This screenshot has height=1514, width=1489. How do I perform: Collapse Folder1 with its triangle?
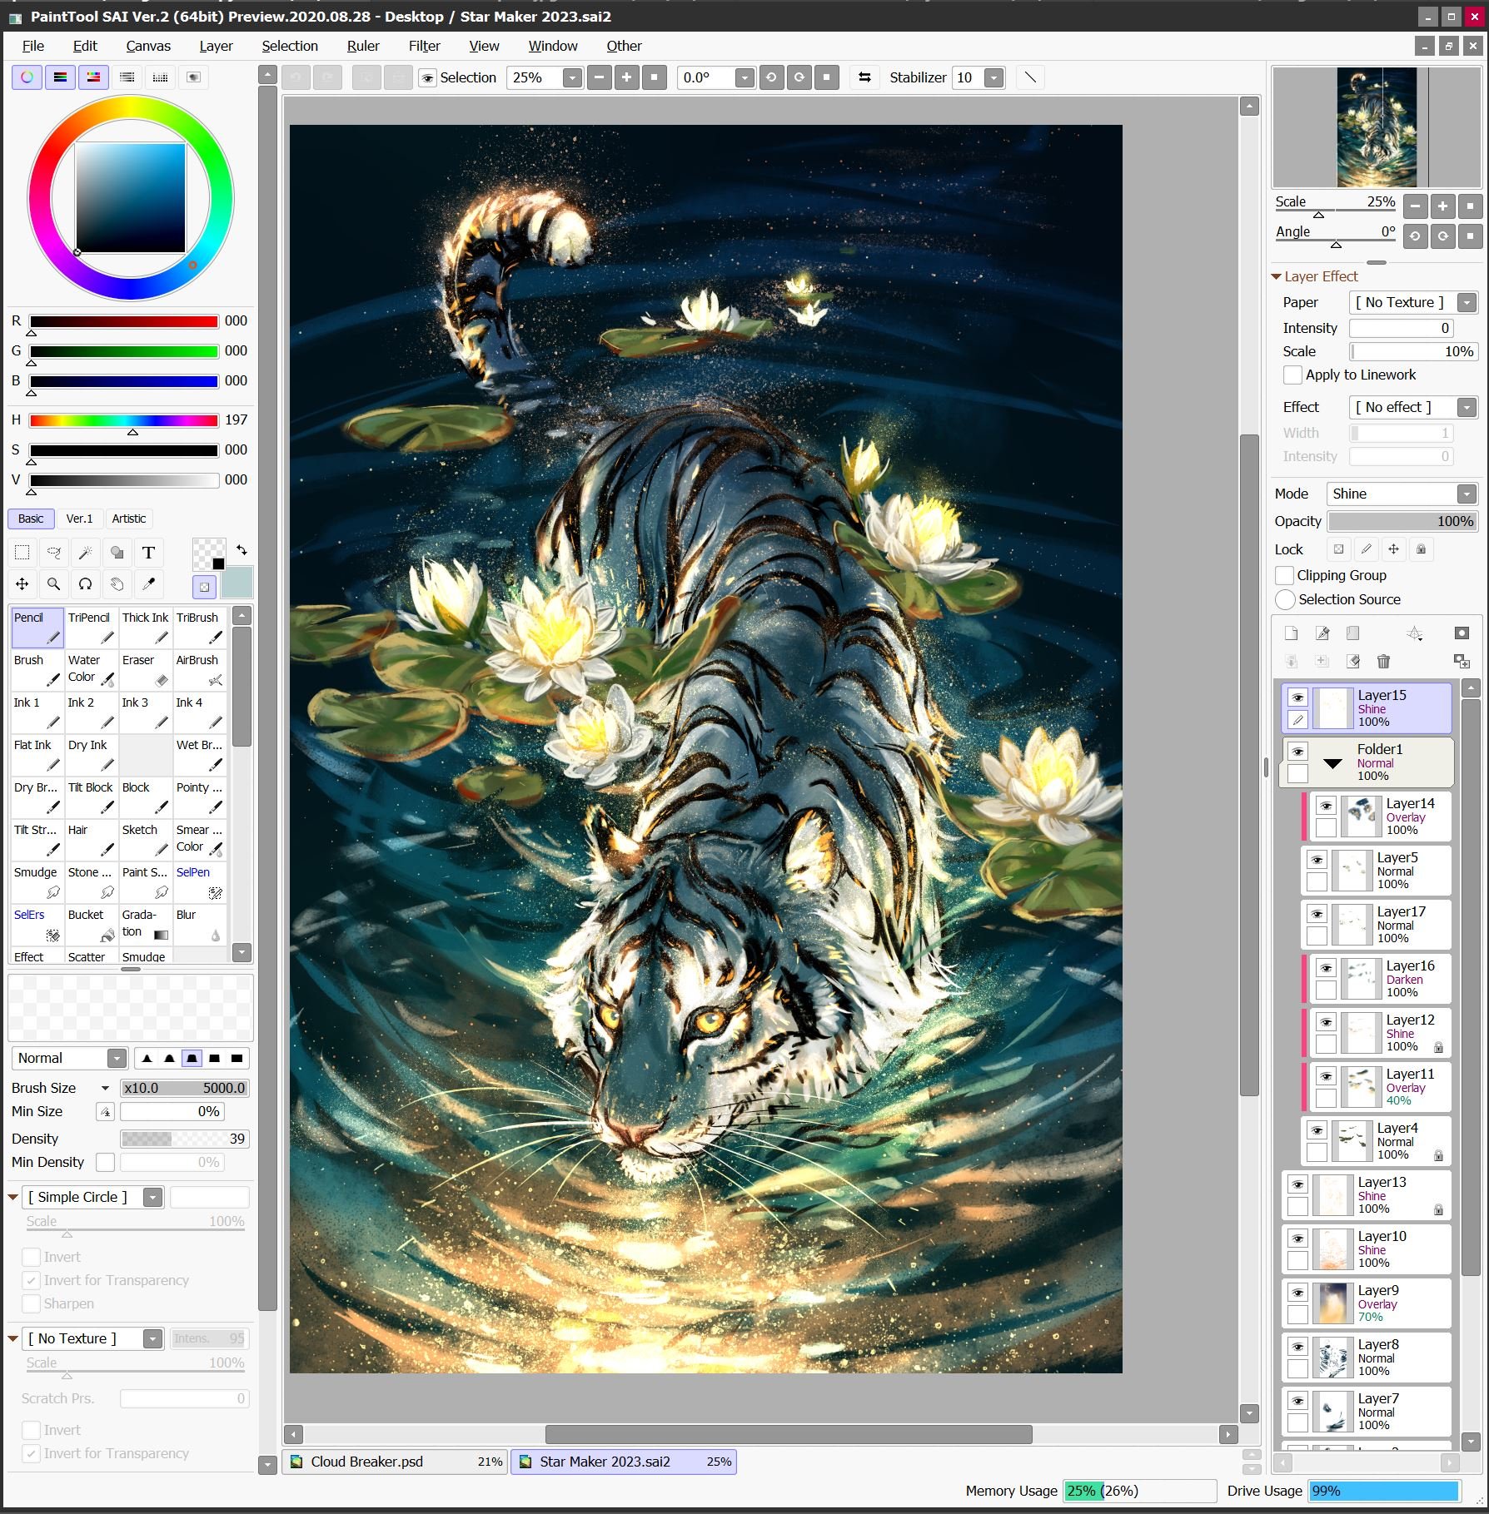click(1332, 763)
